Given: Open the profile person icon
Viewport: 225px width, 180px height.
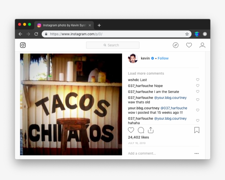Looking at the screenshot, I should (x=202, y=45).
